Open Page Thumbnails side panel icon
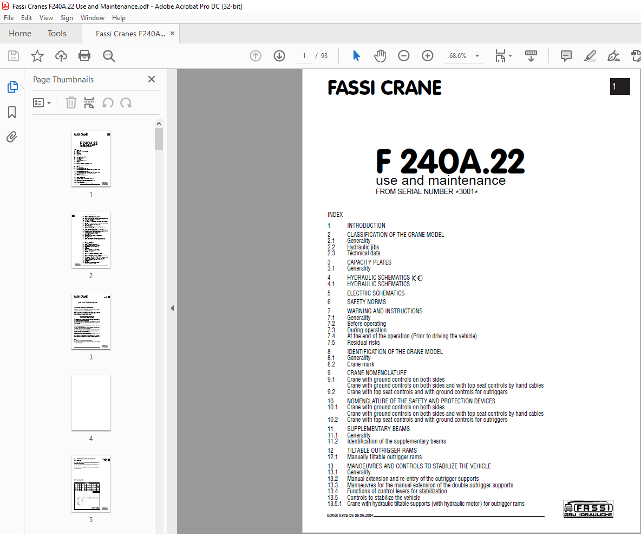 (12, 87)
